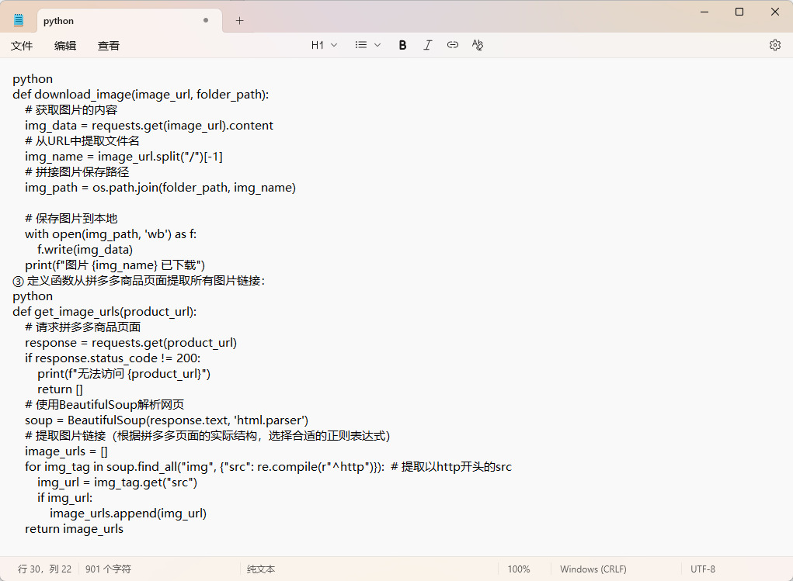Open a new tab with plus button
Screen dimensions: 793x581
240,21
